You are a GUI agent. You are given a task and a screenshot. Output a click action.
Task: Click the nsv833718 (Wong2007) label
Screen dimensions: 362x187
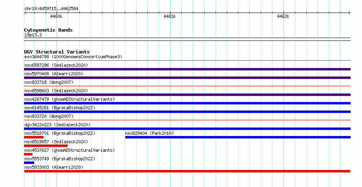(49, 82)
